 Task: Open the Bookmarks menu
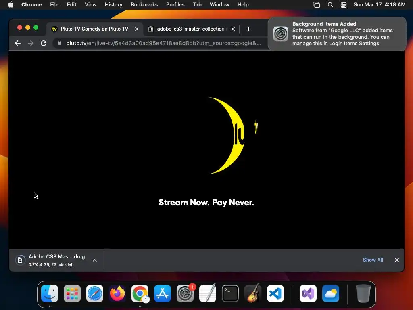point(144,4)
